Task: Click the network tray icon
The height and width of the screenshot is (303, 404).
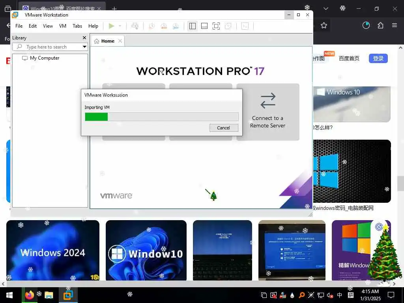Action: coord(320,295)
